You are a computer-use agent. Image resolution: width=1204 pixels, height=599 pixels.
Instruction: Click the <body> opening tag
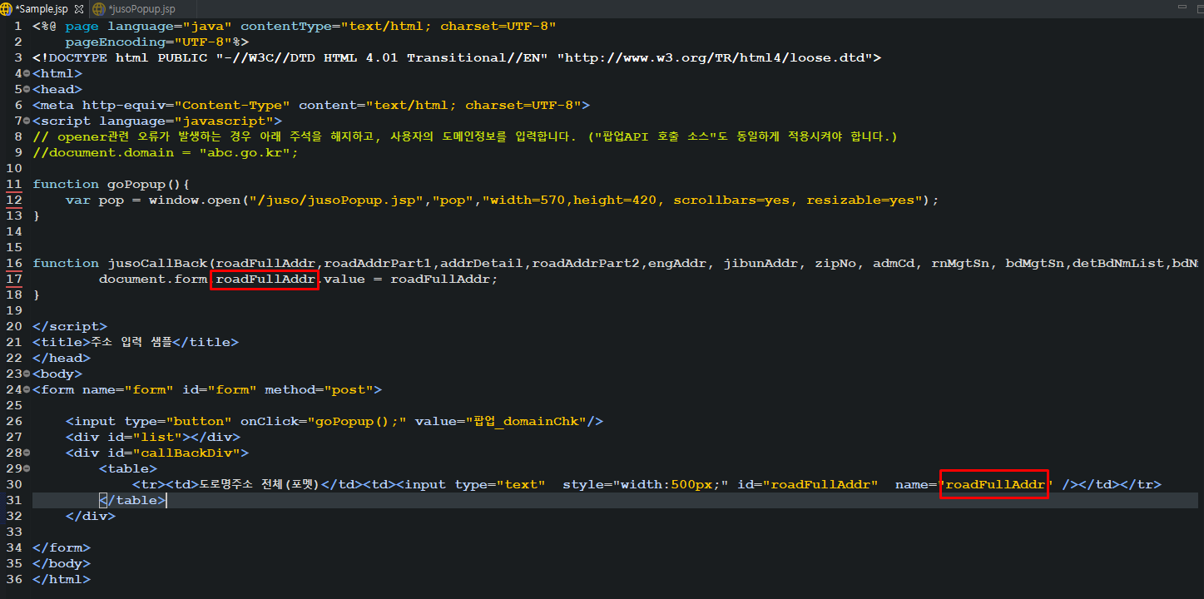(57, 374)
